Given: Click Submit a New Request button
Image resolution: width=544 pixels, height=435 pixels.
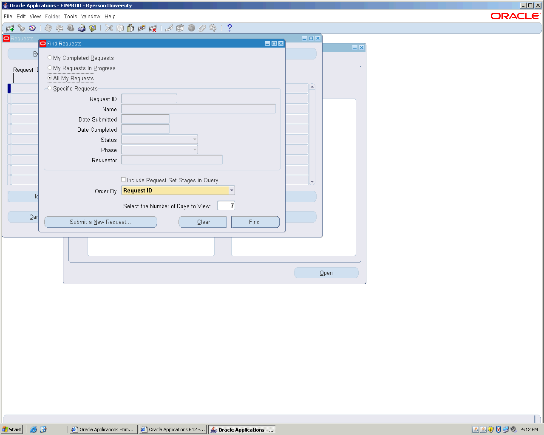Looking at the screenshot, I should coord(100,222).
